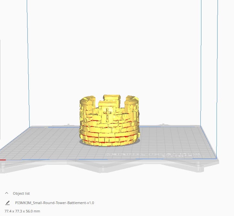Viewport: 234px width, 216px height.
Task: Click the left merlon of the battlement
Action: tap(87, 103)
